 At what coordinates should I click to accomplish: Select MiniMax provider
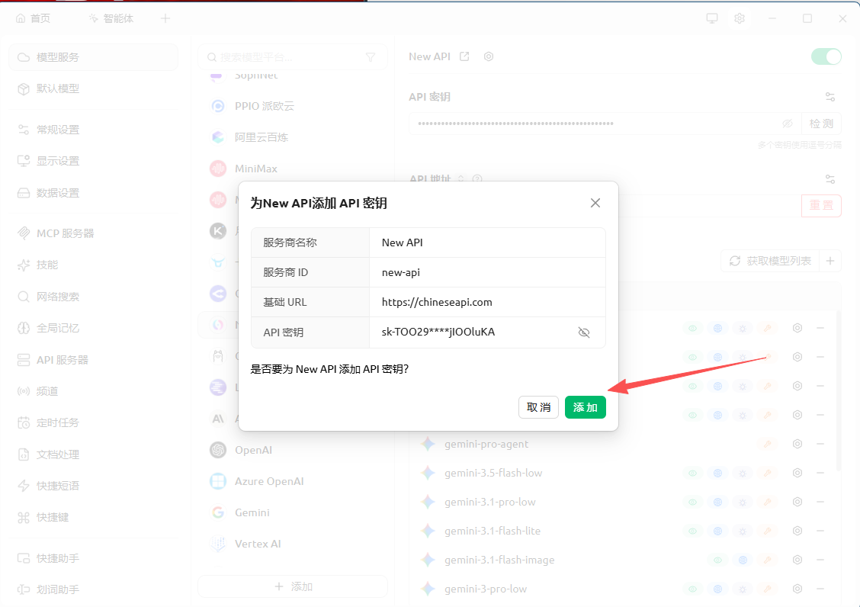[292, 169]
